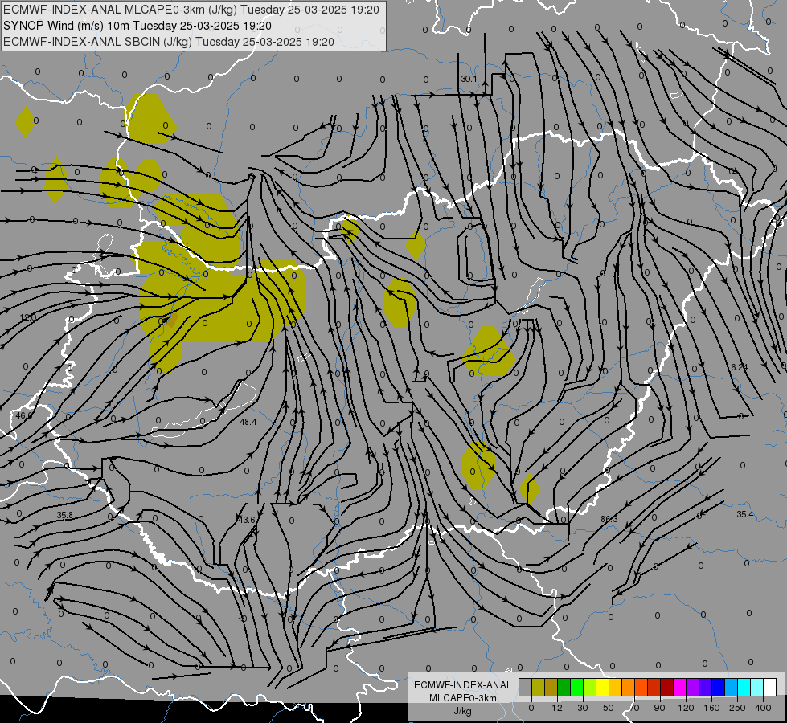Click the legend tick label 120
787x723 pixels.
coord(686,708)
